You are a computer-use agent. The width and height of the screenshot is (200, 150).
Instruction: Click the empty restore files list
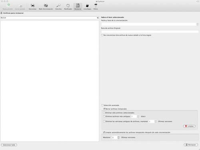[50, 81]
